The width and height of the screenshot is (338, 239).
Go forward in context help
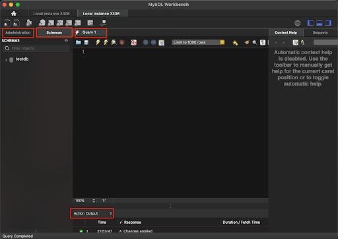(x=284, y=42)
